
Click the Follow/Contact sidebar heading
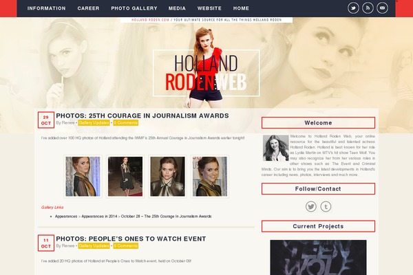(x=318, y=189)
